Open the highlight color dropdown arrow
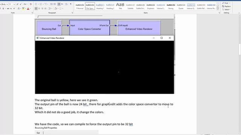Viewport: 241px width, 135px height. [25, 9]
